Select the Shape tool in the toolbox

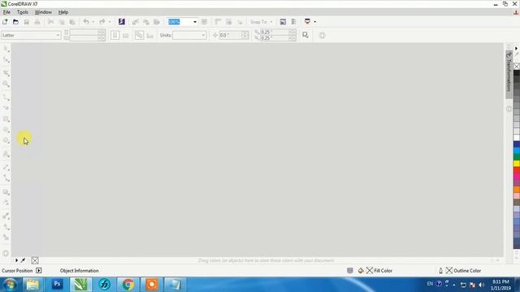click(x=6, y=60)
